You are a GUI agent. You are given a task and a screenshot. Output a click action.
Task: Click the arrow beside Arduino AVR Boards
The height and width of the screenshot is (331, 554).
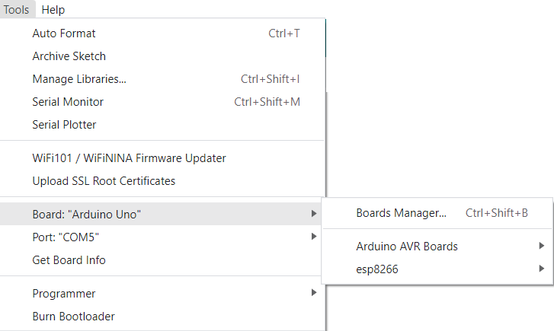(x=541, y=246)
